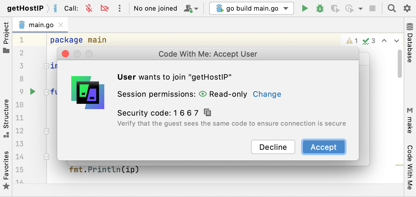Run the go build main.go configuration

pos(305,8)
